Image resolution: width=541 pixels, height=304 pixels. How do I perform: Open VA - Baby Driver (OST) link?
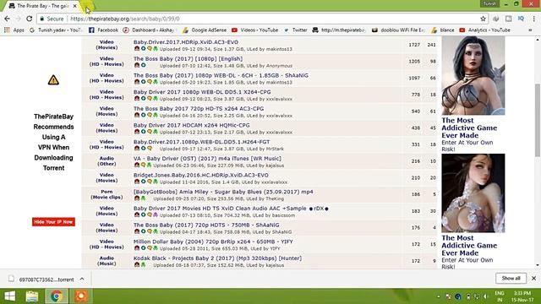pos(207,158)
